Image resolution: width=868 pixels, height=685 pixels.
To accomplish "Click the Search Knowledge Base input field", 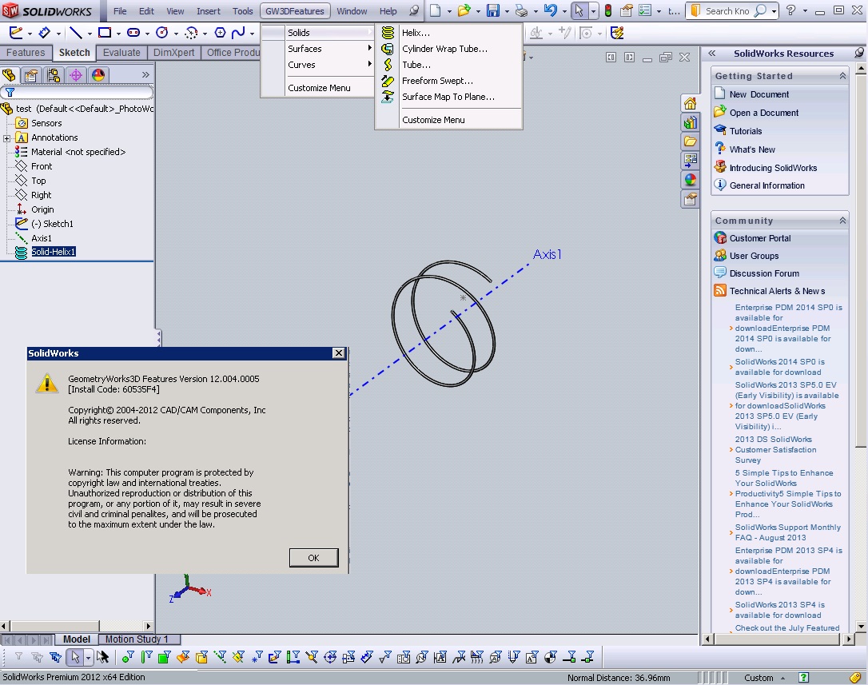I will (727, 10).
